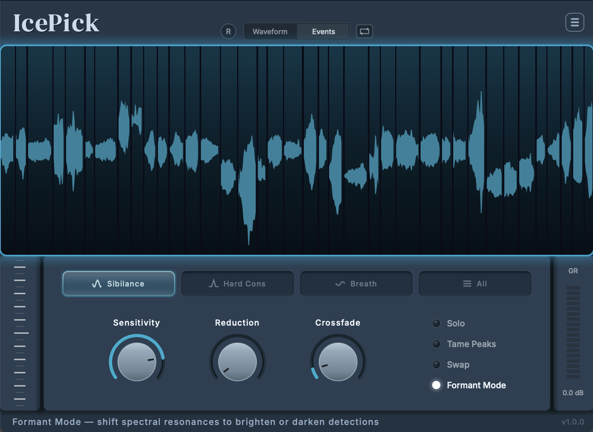Select the Hard Cons tab
593x432 pixels.
click(x=238, y=284)
